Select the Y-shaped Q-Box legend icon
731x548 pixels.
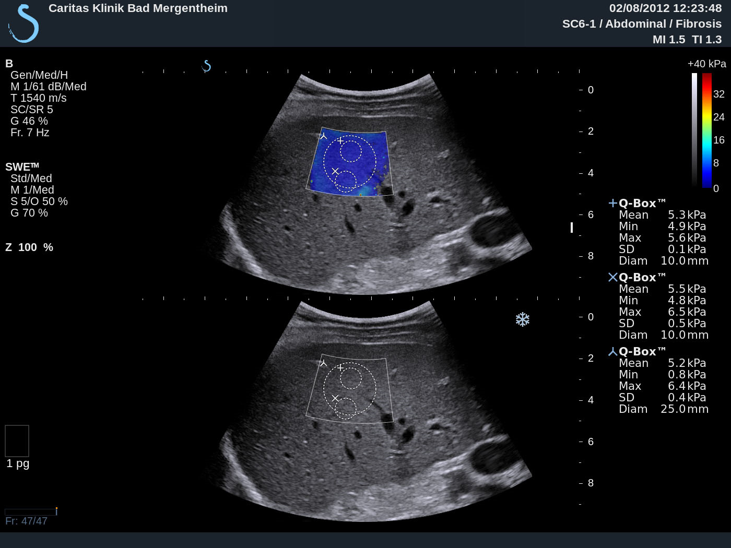click(x=613, y=352)
